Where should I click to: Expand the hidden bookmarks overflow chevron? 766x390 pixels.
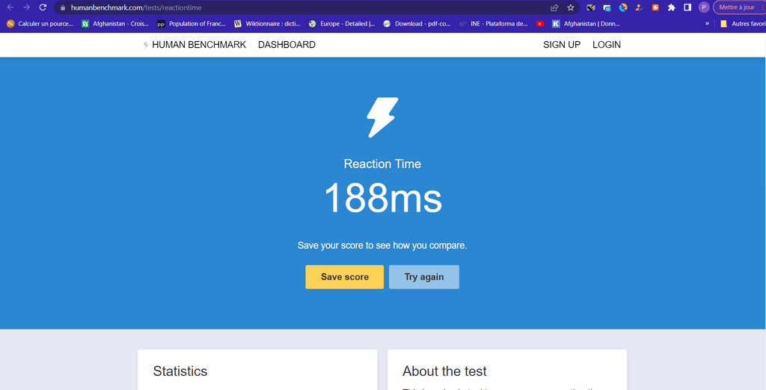click(707, 24)
